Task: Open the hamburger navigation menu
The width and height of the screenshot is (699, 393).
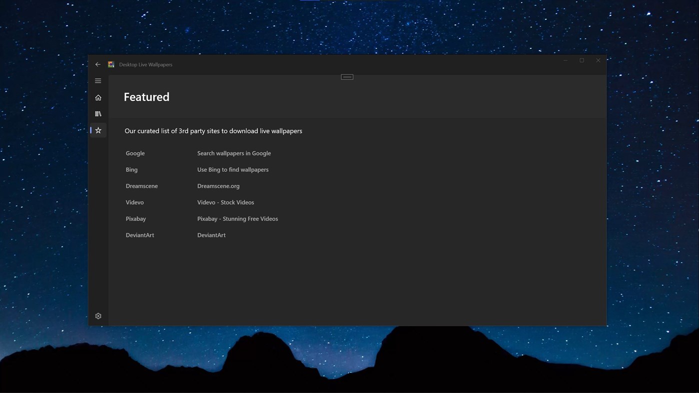Action: [x=98, y=81]
